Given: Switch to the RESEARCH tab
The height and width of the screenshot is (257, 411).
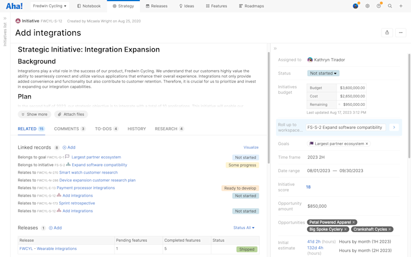Looking at the screenshot, I should click(169, 129).
